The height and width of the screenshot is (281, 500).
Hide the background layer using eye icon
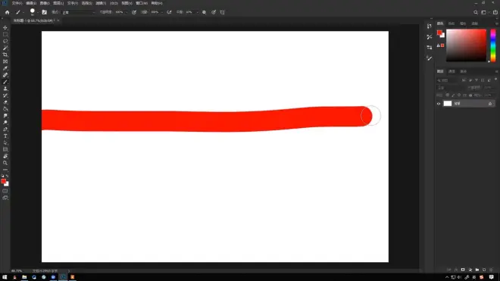click(x=439, y=104)
